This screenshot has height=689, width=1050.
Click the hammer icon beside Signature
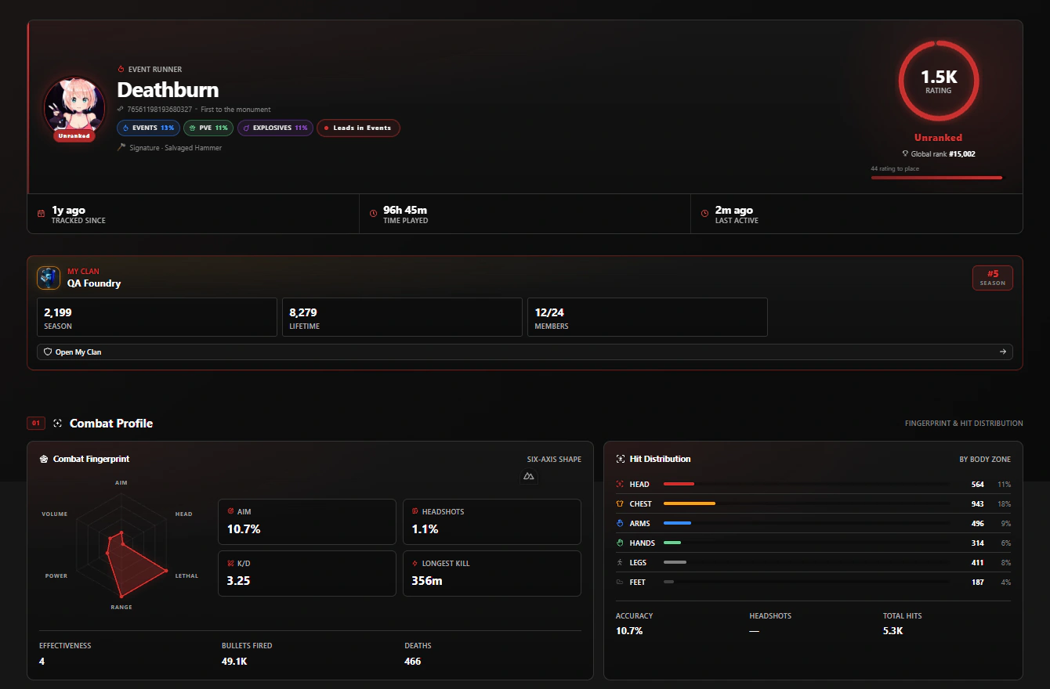click(x=121, y=147)
